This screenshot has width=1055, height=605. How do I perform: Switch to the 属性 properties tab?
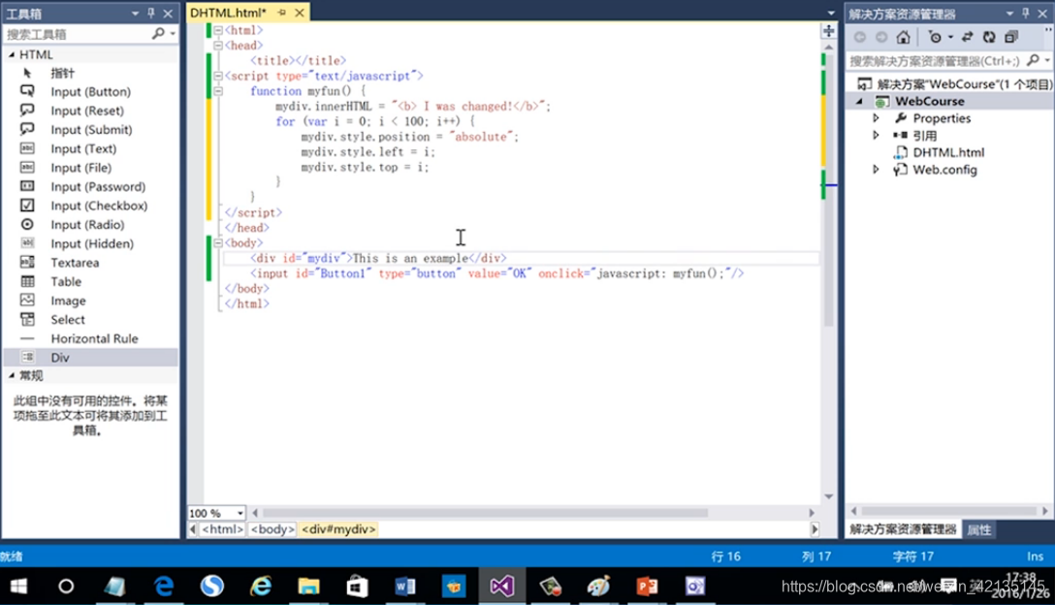(979, 529)
